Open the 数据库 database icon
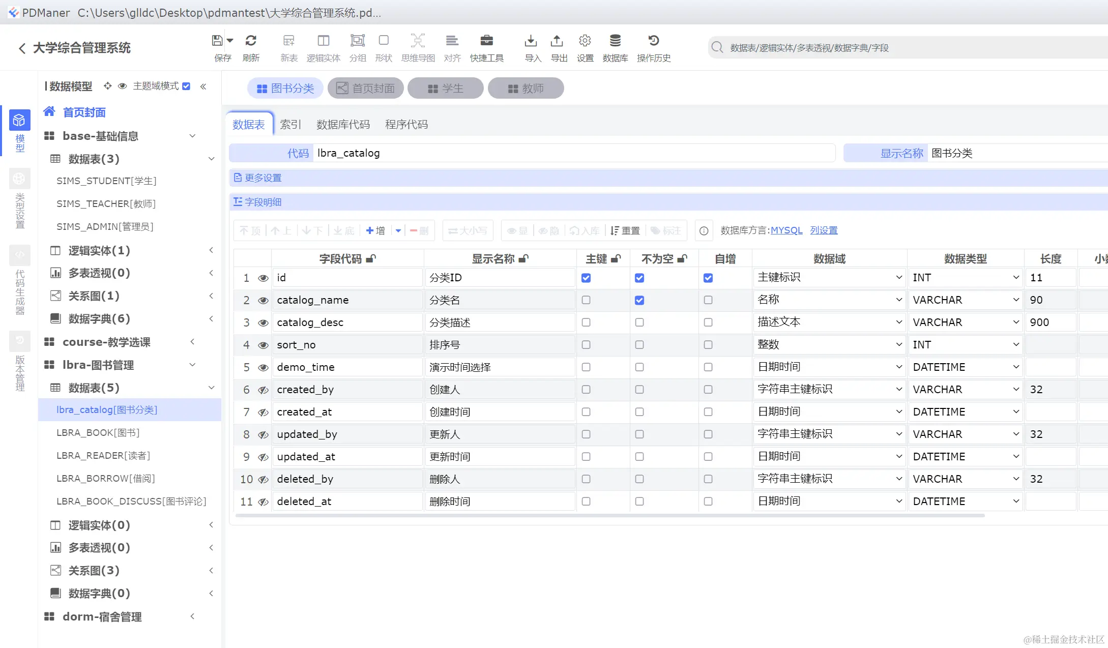The width and height of the screenshot is (1108, 648). 616,41
